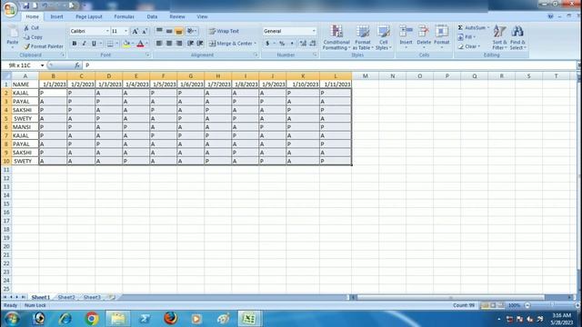Toggle Italic formatting

pos(85,44)
